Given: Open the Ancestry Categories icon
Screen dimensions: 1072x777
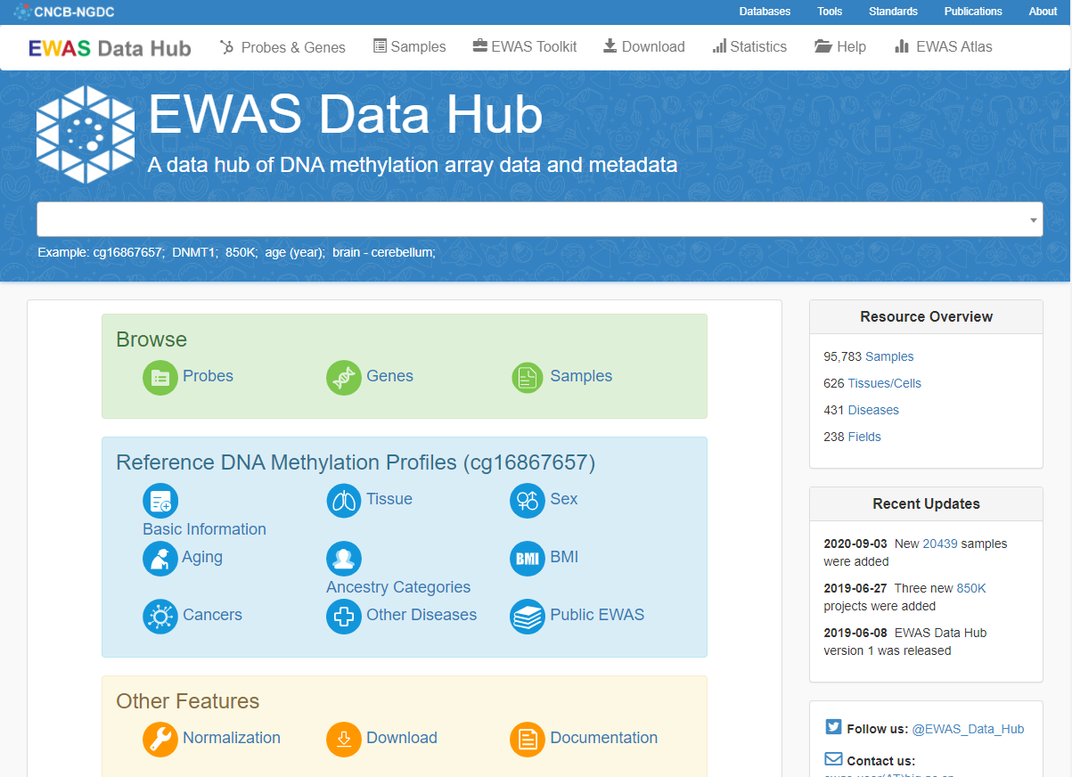Looking at the screenshot, I should 344,559.
